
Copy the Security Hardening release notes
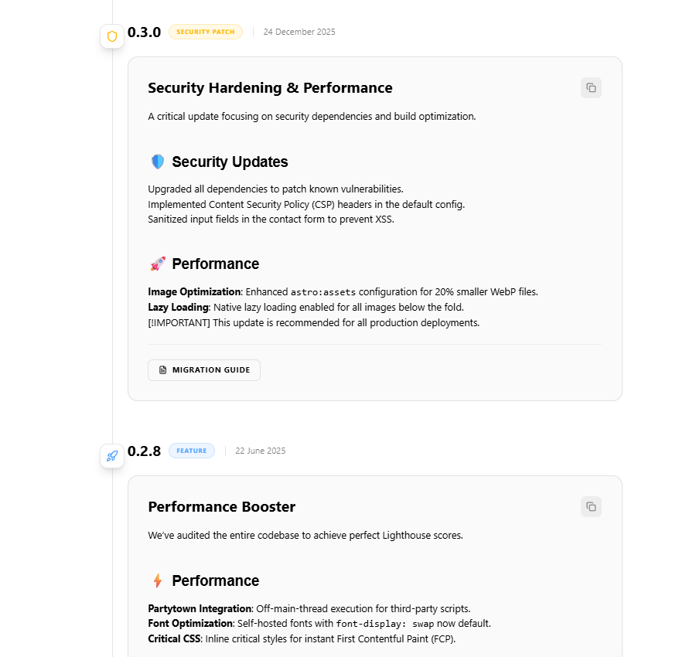[591, 88]
